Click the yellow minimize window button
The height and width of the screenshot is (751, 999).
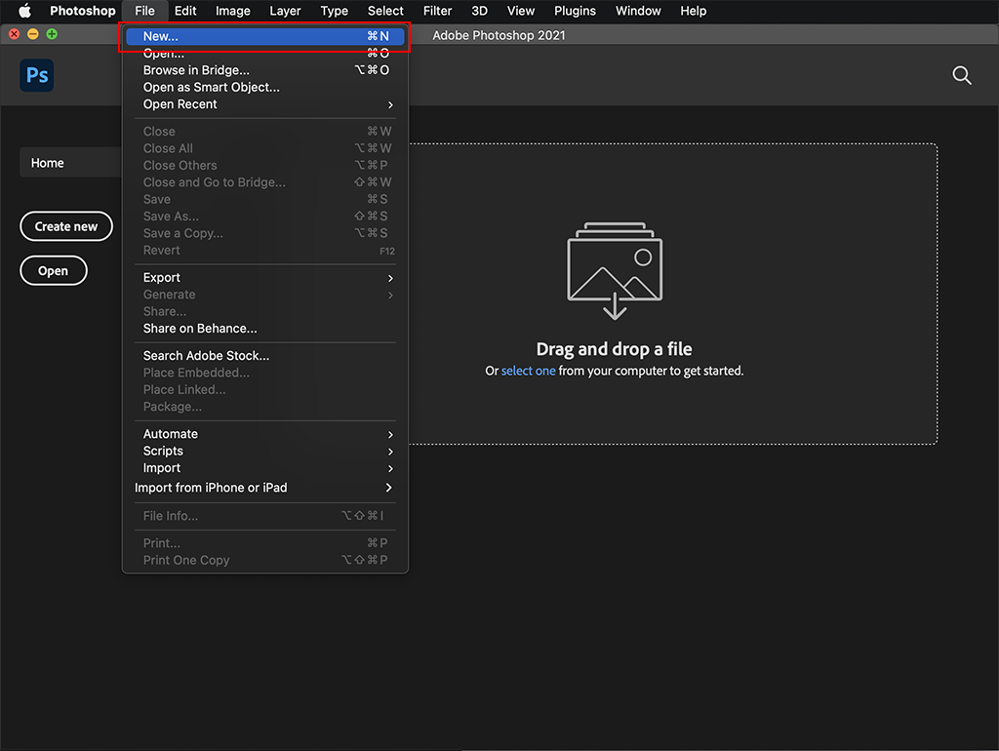(33, 34)
